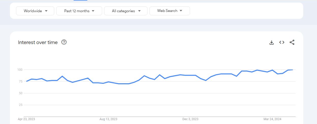Click the embed code icon
Image resolution: width=317 pixels, height=124 pixels.
(x=282, y=43)
